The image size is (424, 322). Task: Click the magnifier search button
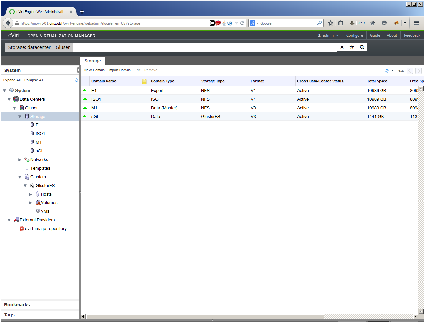coord(362,47)
